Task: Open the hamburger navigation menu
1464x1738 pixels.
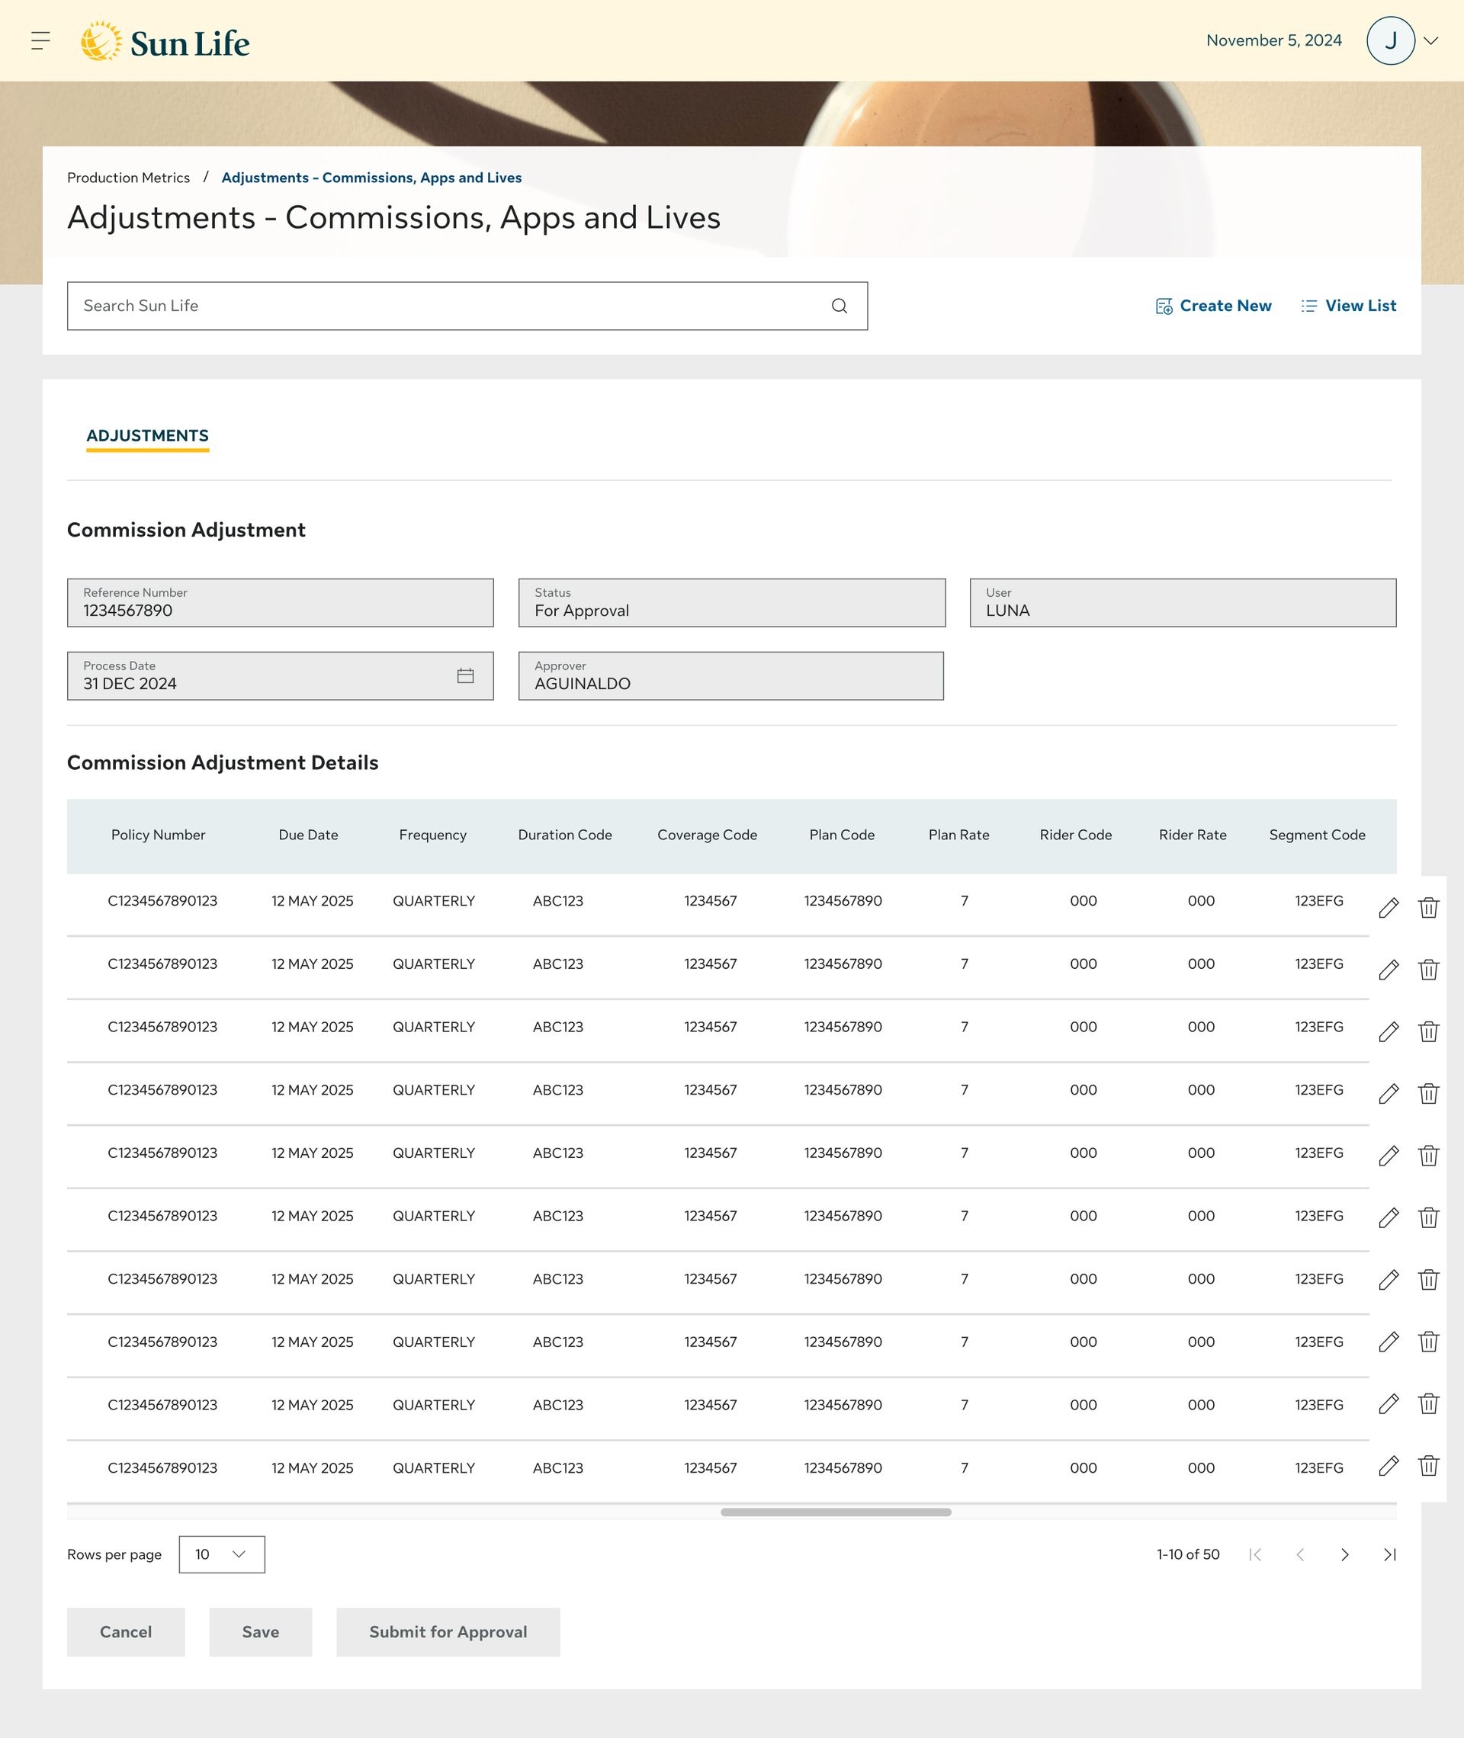Action: [40, 40]
